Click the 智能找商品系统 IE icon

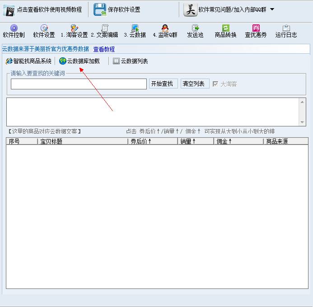(9, 61)
